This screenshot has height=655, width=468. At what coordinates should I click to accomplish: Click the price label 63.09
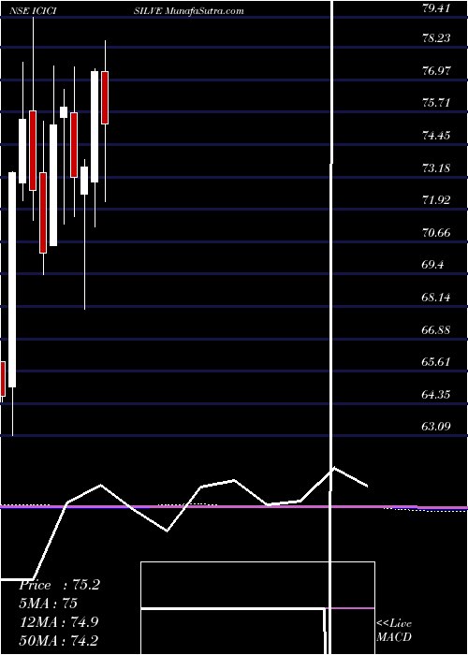(436, 426)
